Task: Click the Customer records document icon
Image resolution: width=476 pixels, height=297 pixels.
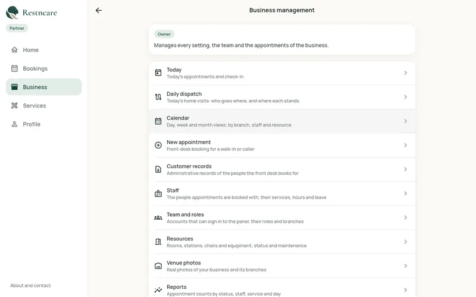Action: click(158, 169)
